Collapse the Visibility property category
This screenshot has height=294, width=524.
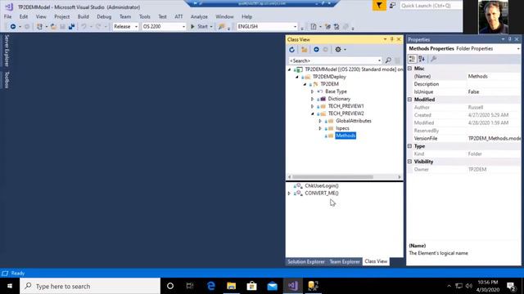coord(410,162)
